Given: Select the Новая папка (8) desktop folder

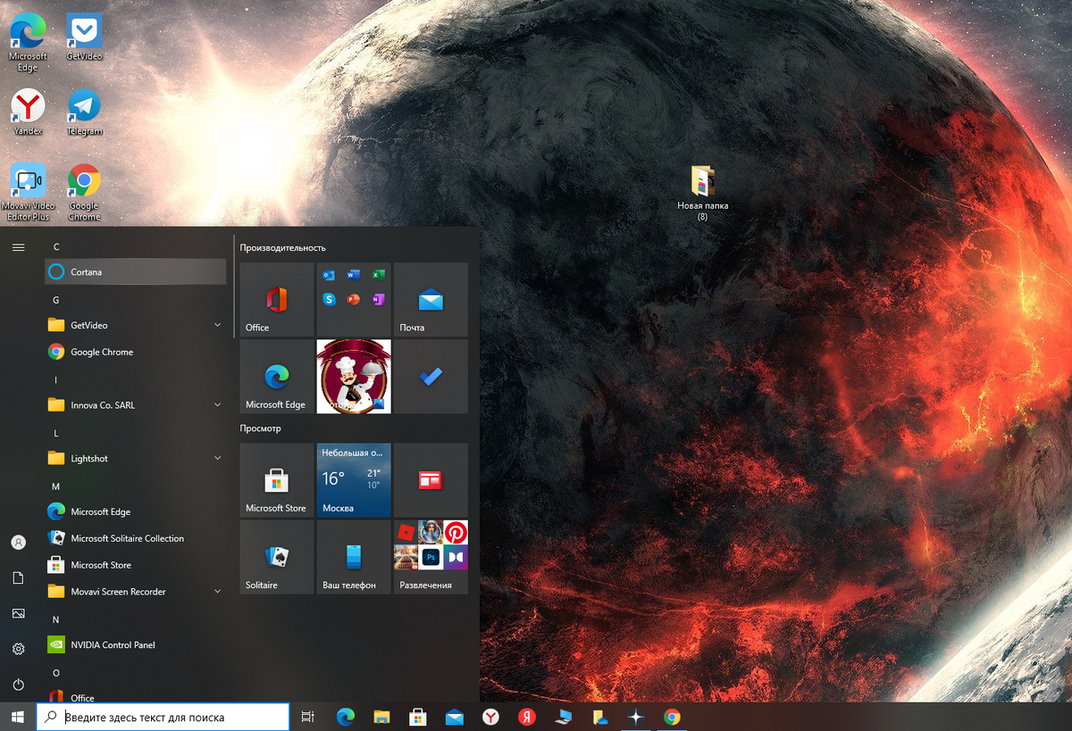Looking at the screenshot, I should point(703,193).
